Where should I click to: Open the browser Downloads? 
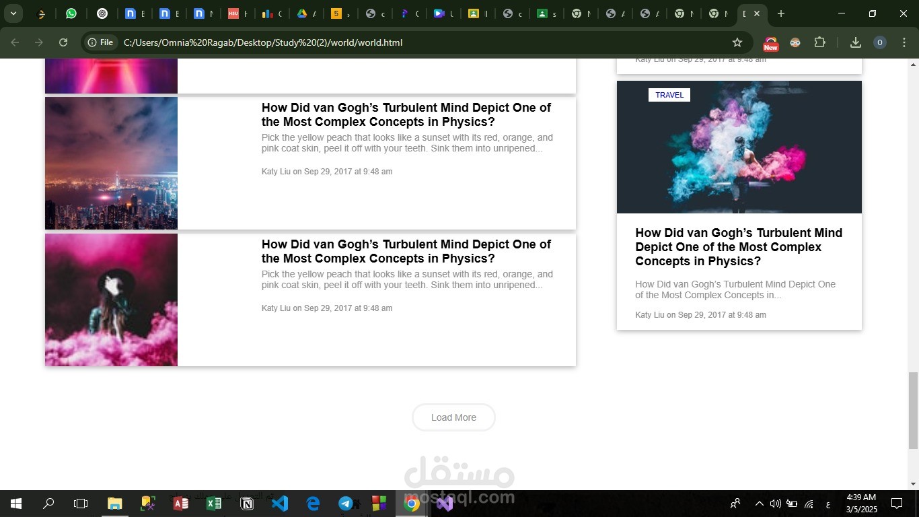tap(856, 42)
